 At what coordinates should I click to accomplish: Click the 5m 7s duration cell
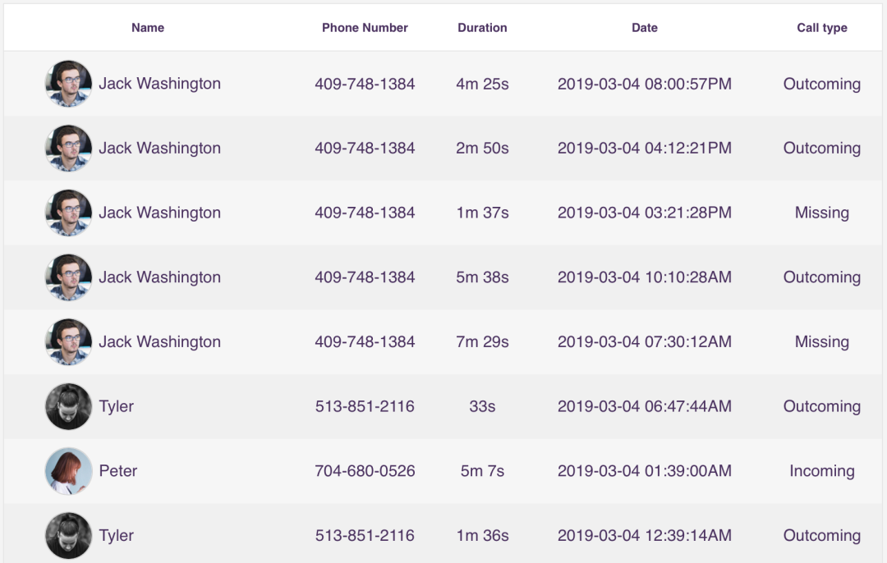pyautogui.click(x=482, y=471)
